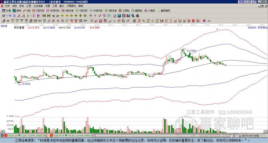Open the 工具 menu

[54, 6]
